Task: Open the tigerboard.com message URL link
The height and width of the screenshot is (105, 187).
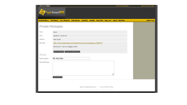Action: click(x=78, y=43)
